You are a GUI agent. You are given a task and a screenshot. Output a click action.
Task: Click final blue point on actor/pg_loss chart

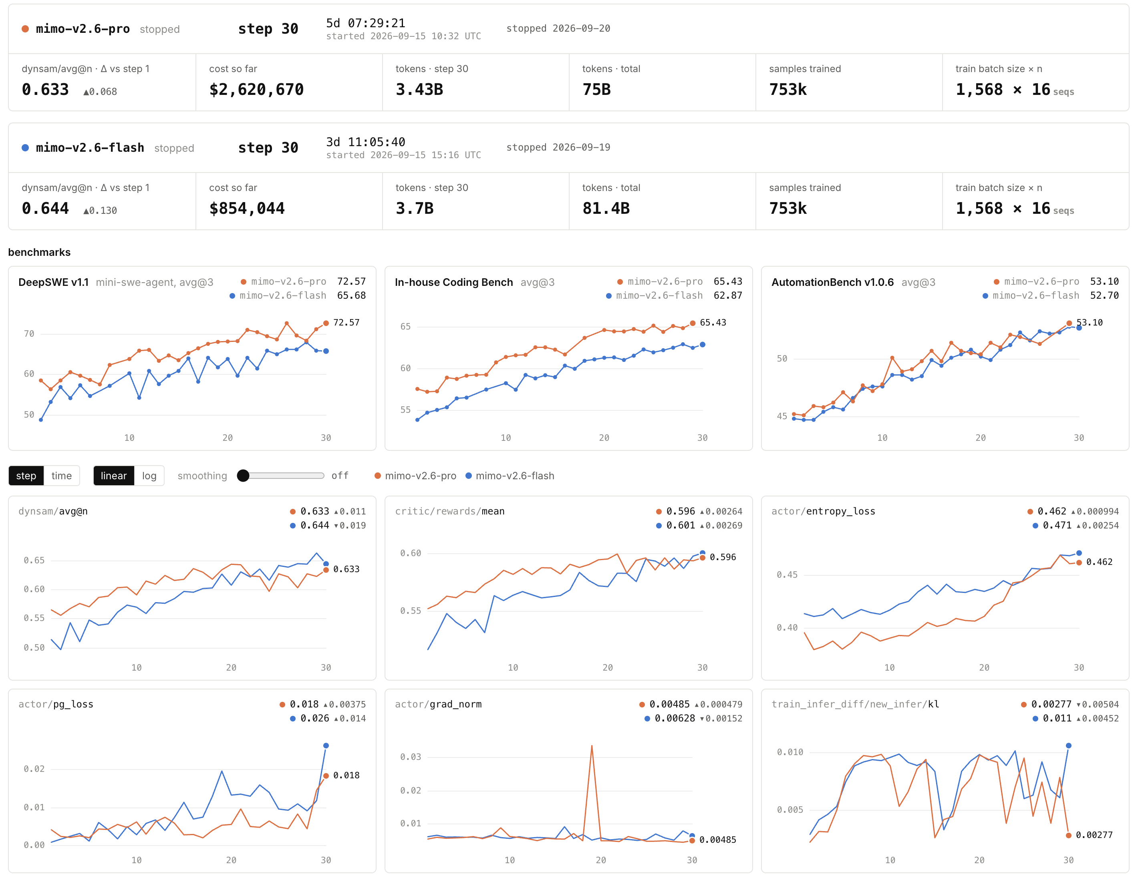coord(326,746)
